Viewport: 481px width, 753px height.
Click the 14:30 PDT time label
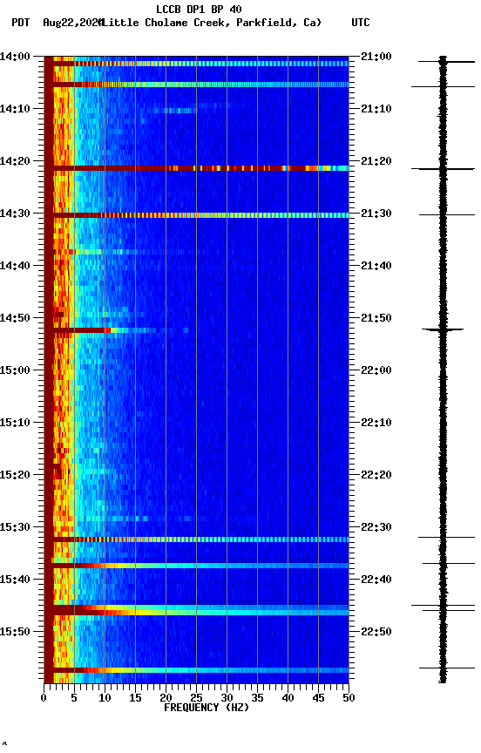click(x=15, y=214)
